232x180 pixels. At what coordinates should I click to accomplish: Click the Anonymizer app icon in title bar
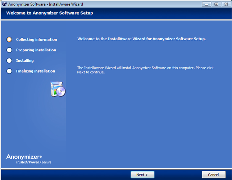[x=4, y=4]
